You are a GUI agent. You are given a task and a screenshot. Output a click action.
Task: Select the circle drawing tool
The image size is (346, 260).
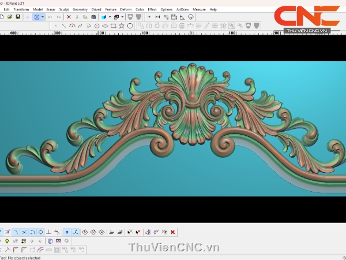(x=130, y=26)
